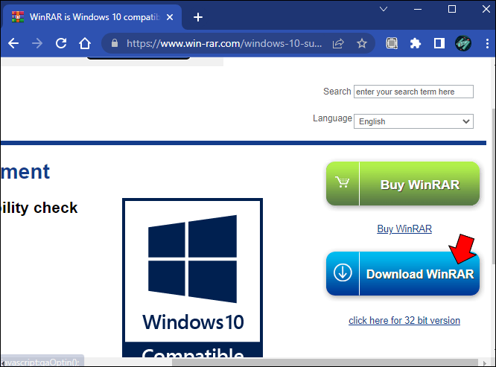Screen dimensions: 496x367
Task: Open the browser home page
Action: (x=85, y=43)
